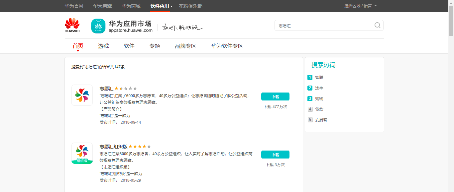Download the 志愿汇 app
Screen dimensions: 454x192
point(275,96)
